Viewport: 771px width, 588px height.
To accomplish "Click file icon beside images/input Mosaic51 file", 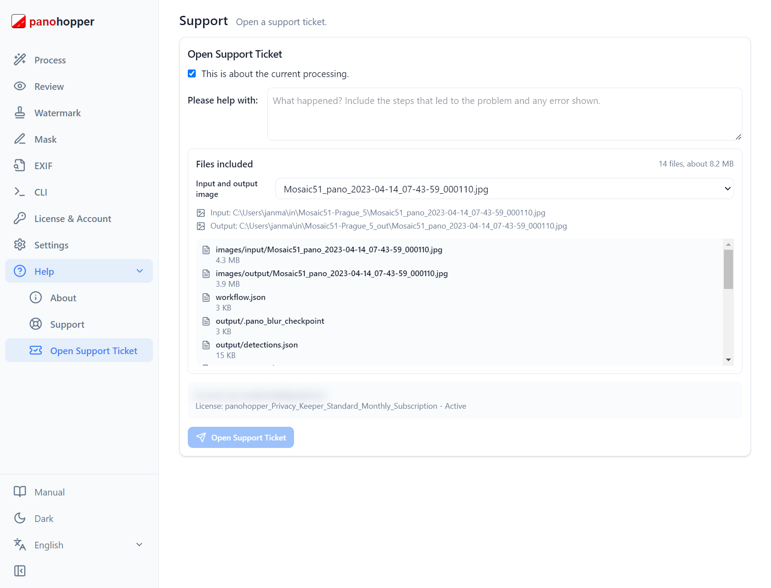I will pos(206,250).
